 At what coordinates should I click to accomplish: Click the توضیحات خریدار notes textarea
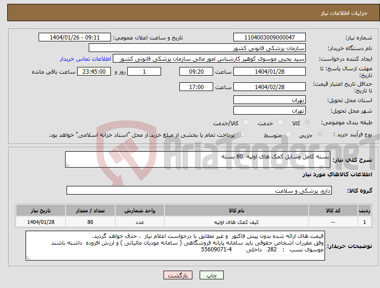click(x=175, y=246)
